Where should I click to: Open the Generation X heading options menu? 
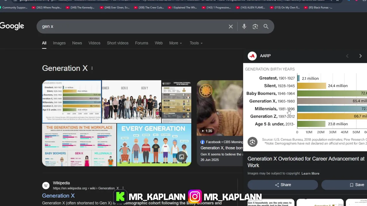pyautogui.click(x=92, y=68)
